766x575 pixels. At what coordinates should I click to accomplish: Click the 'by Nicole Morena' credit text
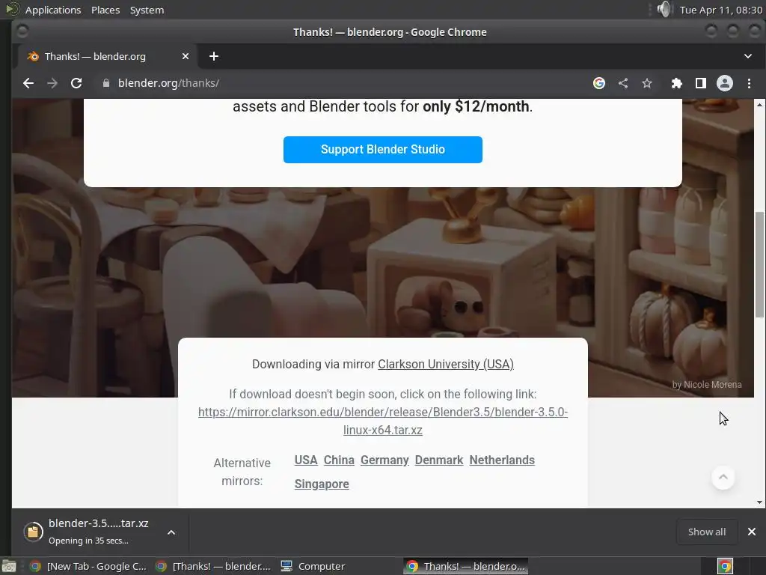coord(706,385)
